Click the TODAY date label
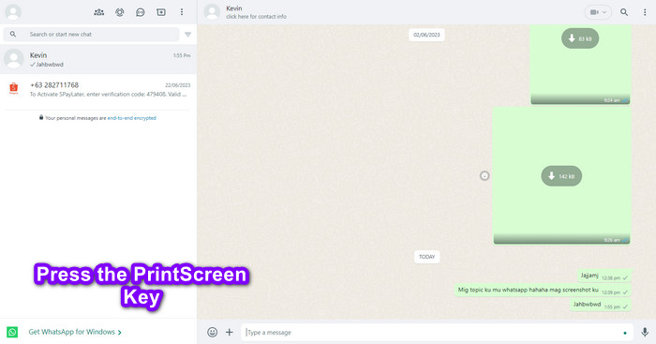Image resolution: width=656 pixels, height=344 pixels. (426, 257)
